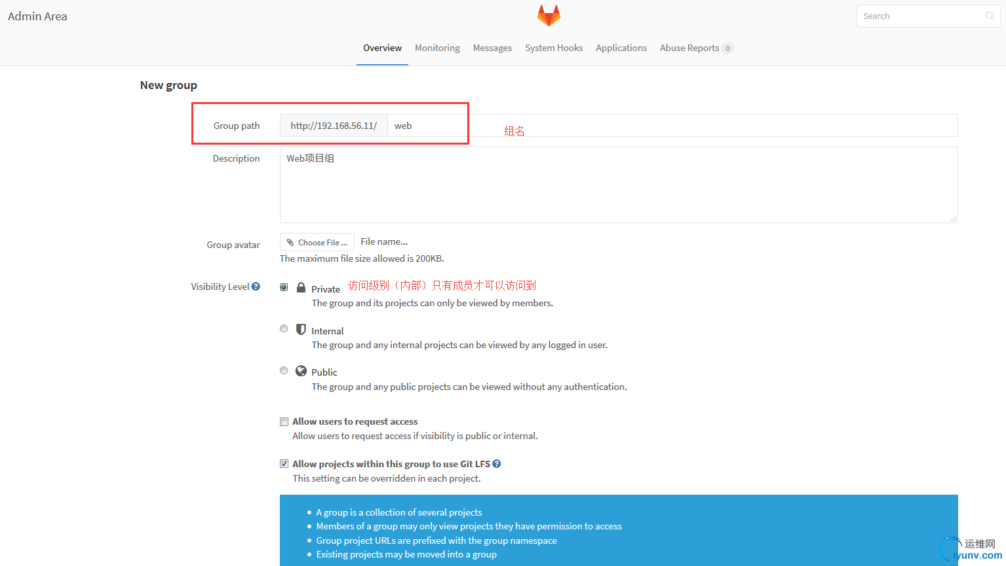Select the Public visibility radio button
This screenshot has width=1006, height=566.
pyautogui.click(x=284, y=371)
